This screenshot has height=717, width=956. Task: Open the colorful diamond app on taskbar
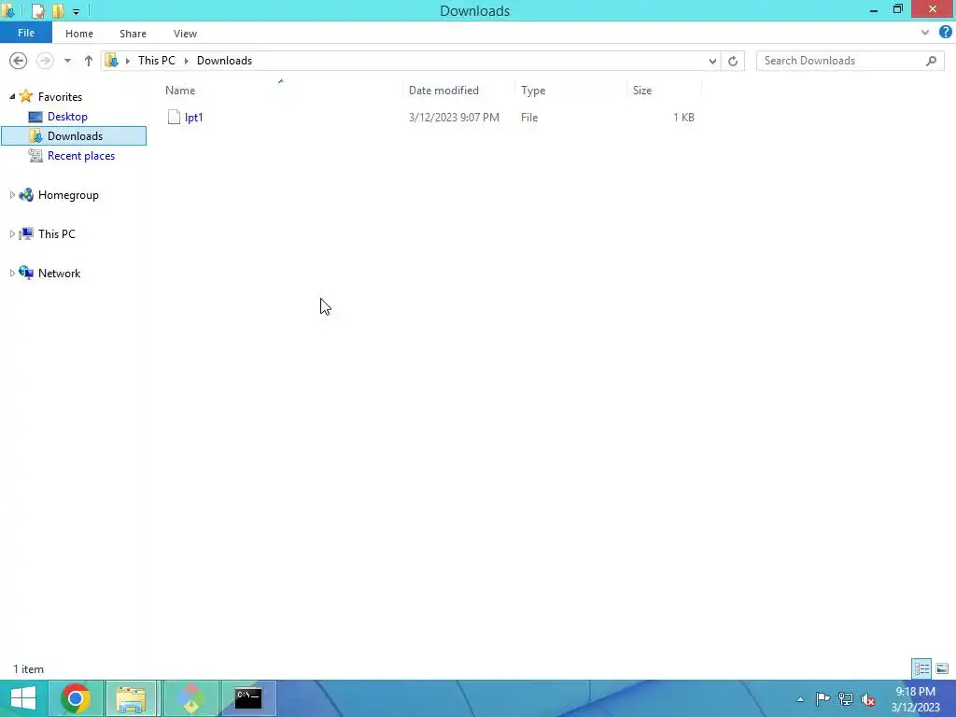pyautogui.click(x=190, y=698)
